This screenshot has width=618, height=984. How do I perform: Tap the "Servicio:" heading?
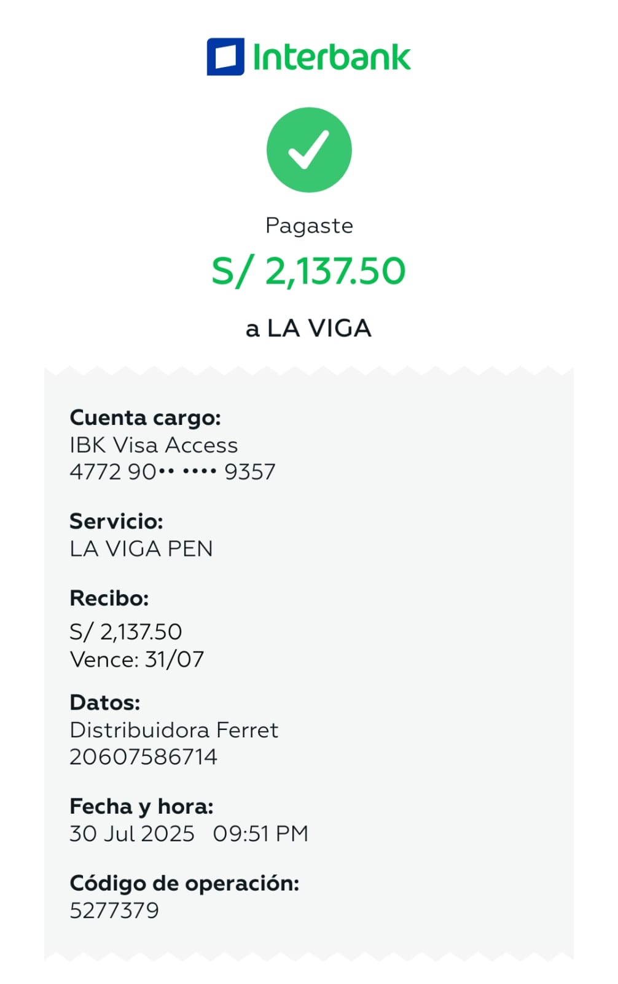point(116,522)
